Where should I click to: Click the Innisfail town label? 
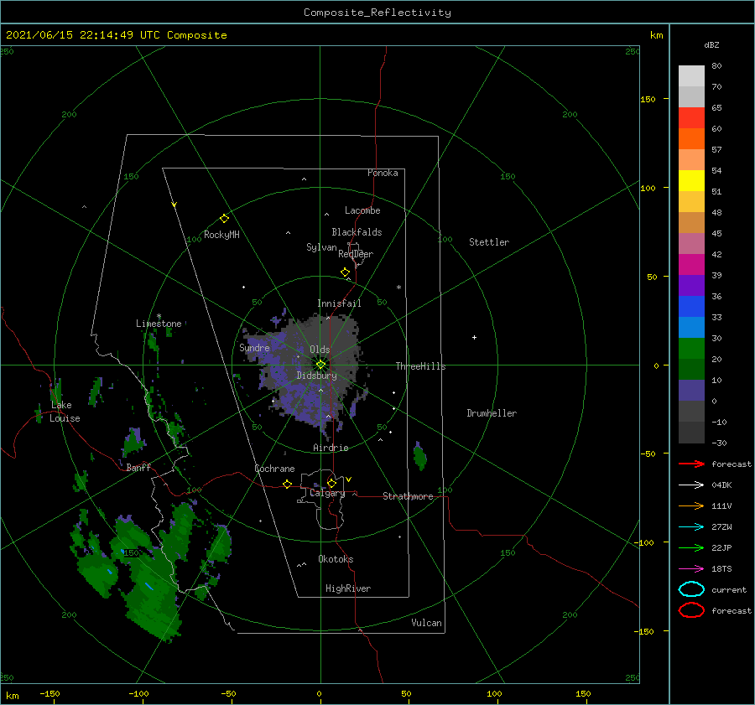(339, 303)
